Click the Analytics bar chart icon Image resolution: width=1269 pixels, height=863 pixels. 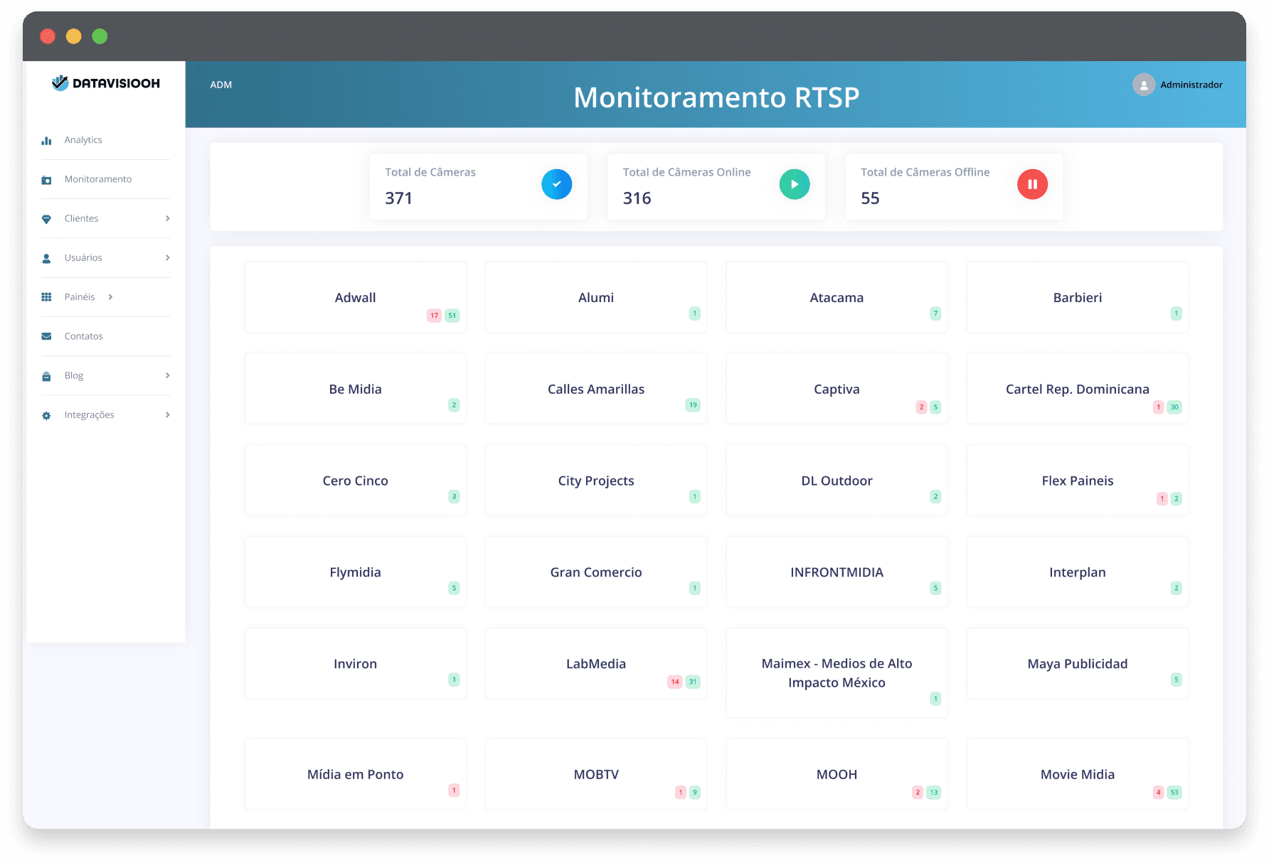pyautogui.click(x=46, y=141)
